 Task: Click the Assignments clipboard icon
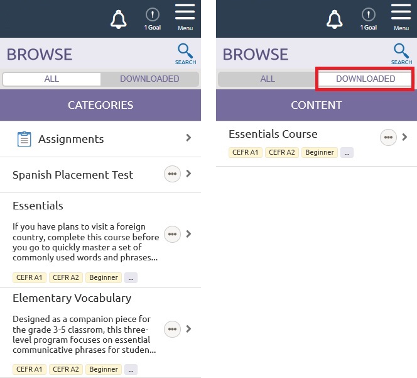(24, 139)
